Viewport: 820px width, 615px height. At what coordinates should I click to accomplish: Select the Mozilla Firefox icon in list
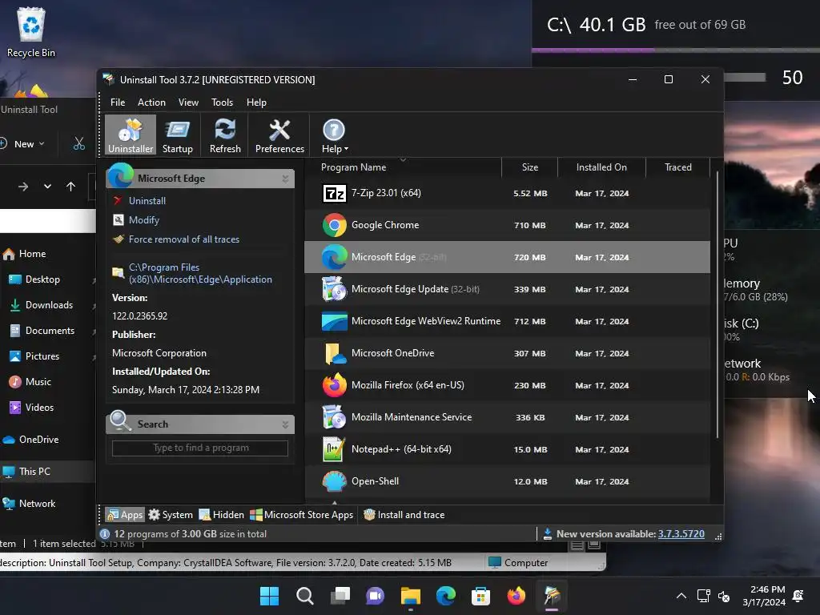coord(334,385)
